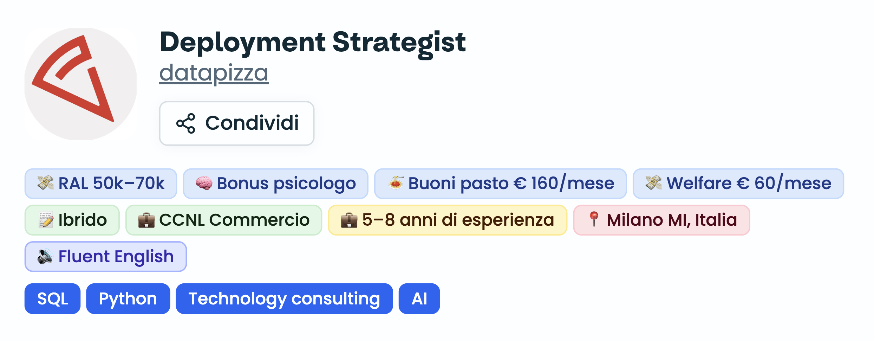Viewport: 874px width, 341px height.
Task: Select the Technology consulting tag
Action: pos(284,298)
